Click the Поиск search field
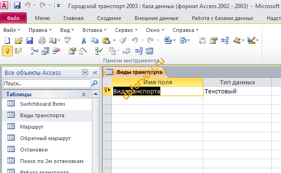 click(47, 83)
